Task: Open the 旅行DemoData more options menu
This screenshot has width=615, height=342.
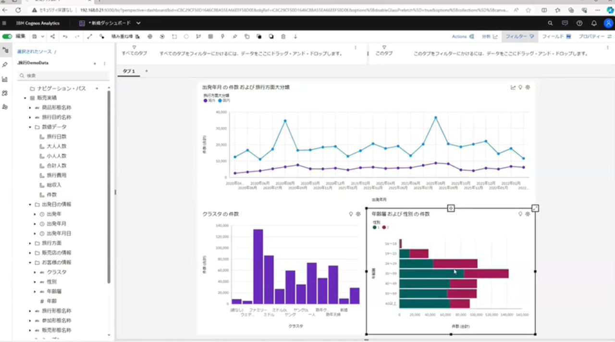Action: 104,63
